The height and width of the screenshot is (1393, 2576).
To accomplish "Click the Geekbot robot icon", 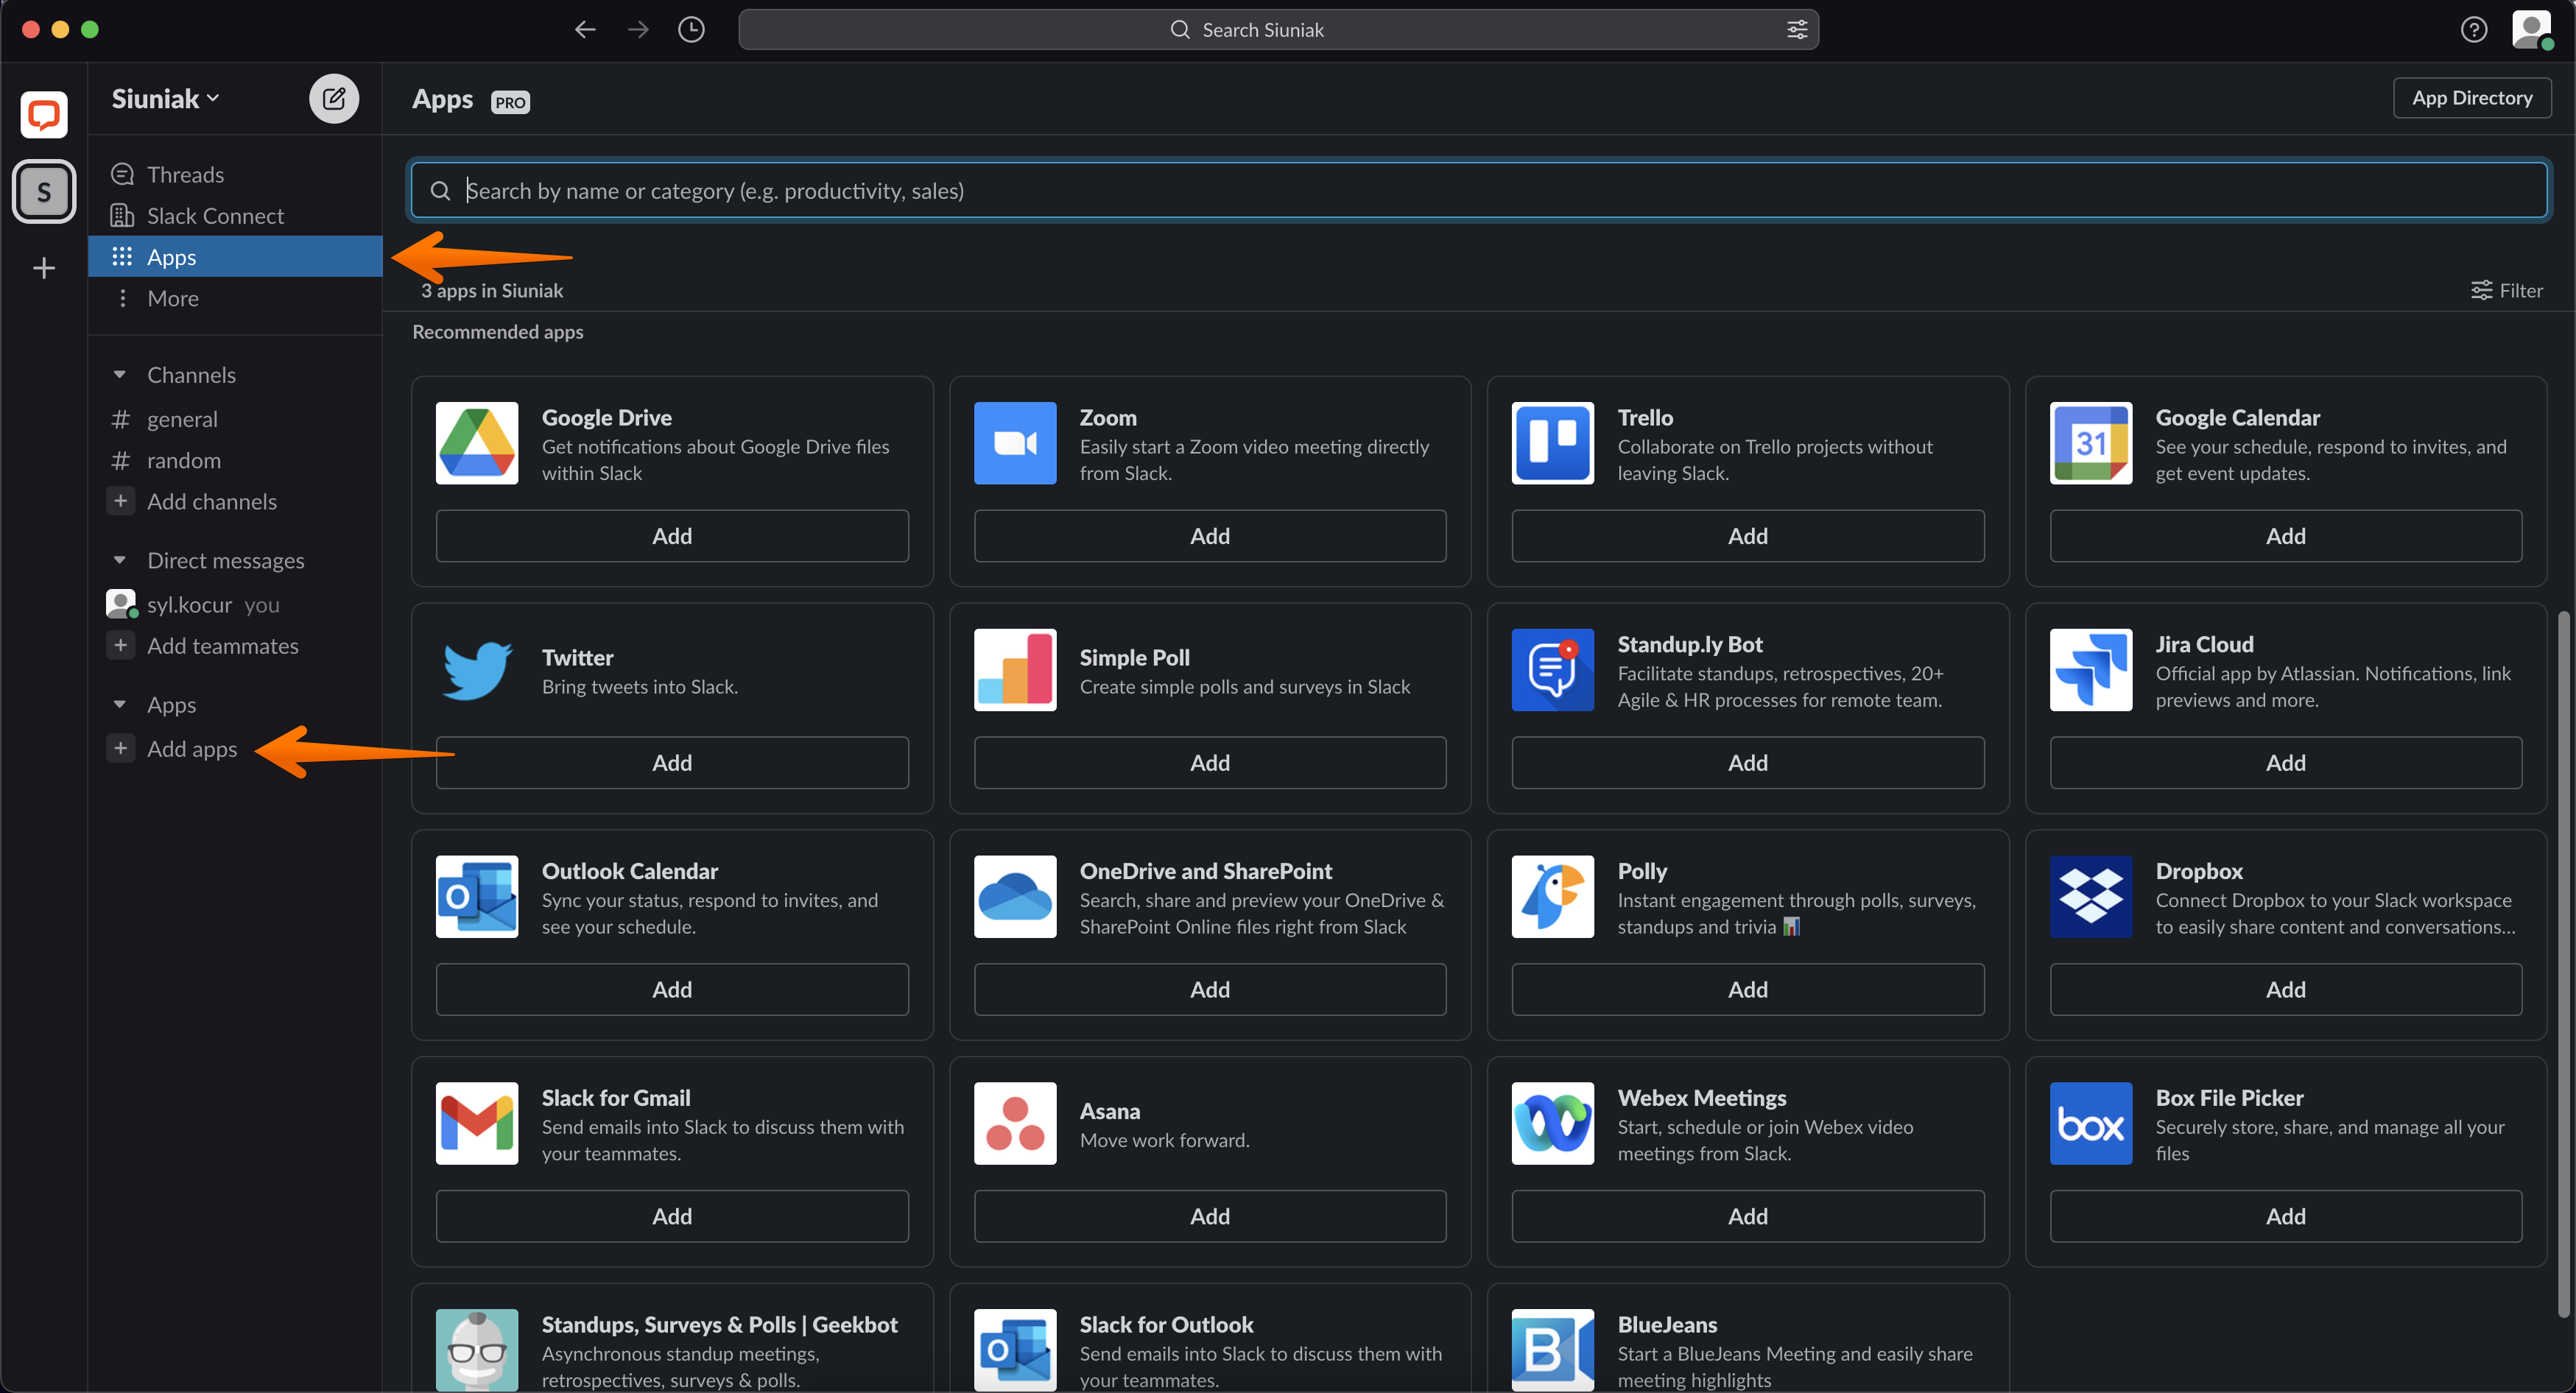I will [x=477, y=1350].
